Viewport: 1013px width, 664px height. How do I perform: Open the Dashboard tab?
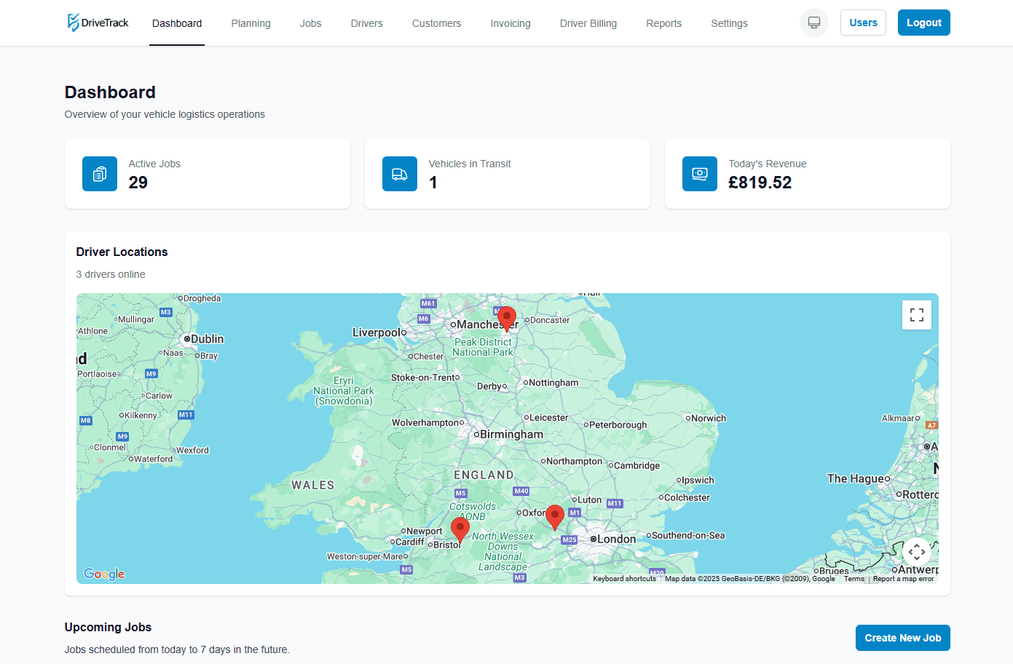(177, 23)
